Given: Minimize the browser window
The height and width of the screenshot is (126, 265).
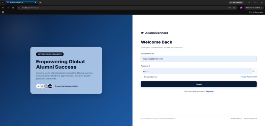Looking at the screenshot, I should [249, 3].
